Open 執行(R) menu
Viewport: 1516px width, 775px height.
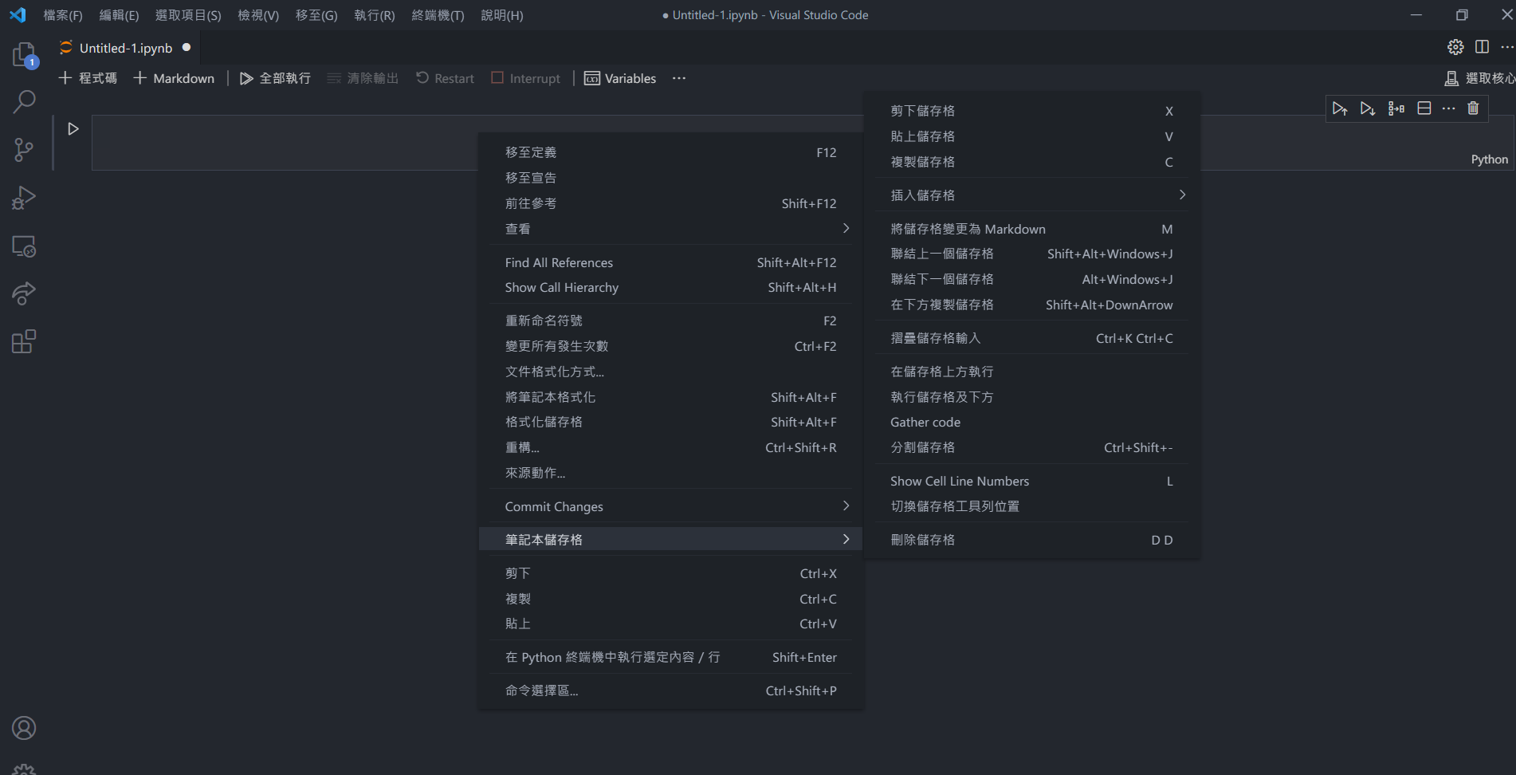click(x=375, y=15)
